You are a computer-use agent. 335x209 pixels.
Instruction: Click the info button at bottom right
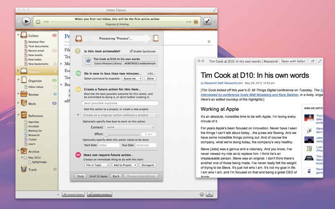[x=209, y=194]
